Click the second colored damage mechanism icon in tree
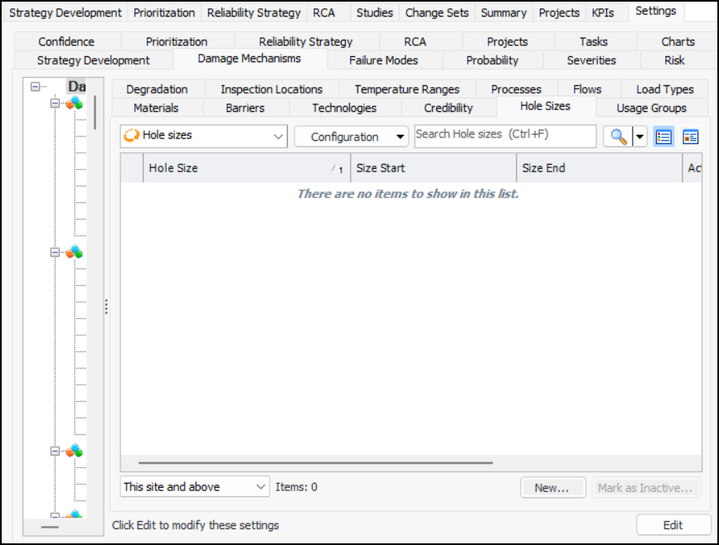 (75, 252)
